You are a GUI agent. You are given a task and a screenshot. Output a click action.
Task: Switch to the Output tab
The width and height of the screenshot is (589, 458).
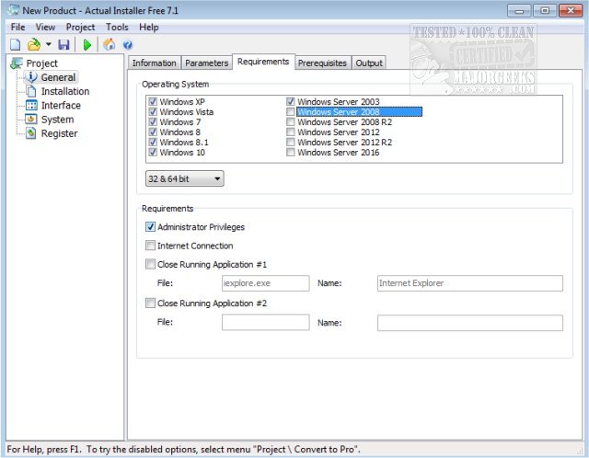pyautogui.click(x=369, y=63)
